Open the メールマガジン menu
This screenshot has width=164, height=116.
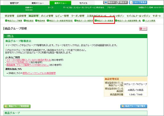click(117, 16)
